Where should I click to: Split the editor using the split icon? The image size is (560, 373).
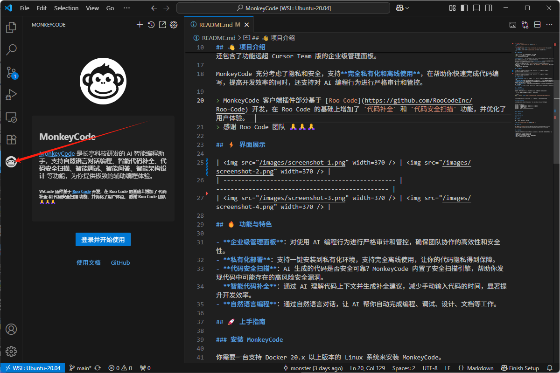pyautogui.click(x=538, y=25)
